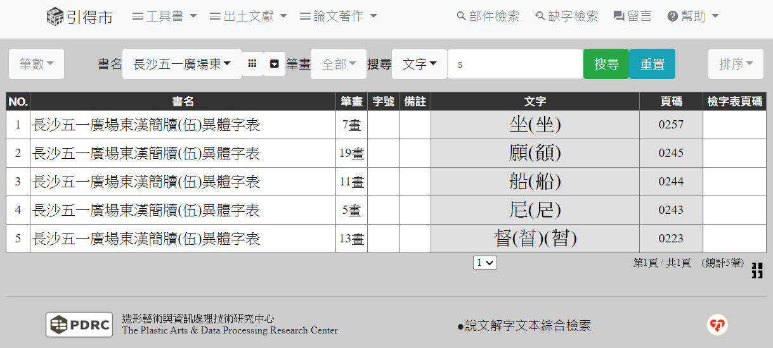Open the grid view icon next to book name
This screenshot has width=773, height=348.
pyautogui.click(x=252, y=64)
